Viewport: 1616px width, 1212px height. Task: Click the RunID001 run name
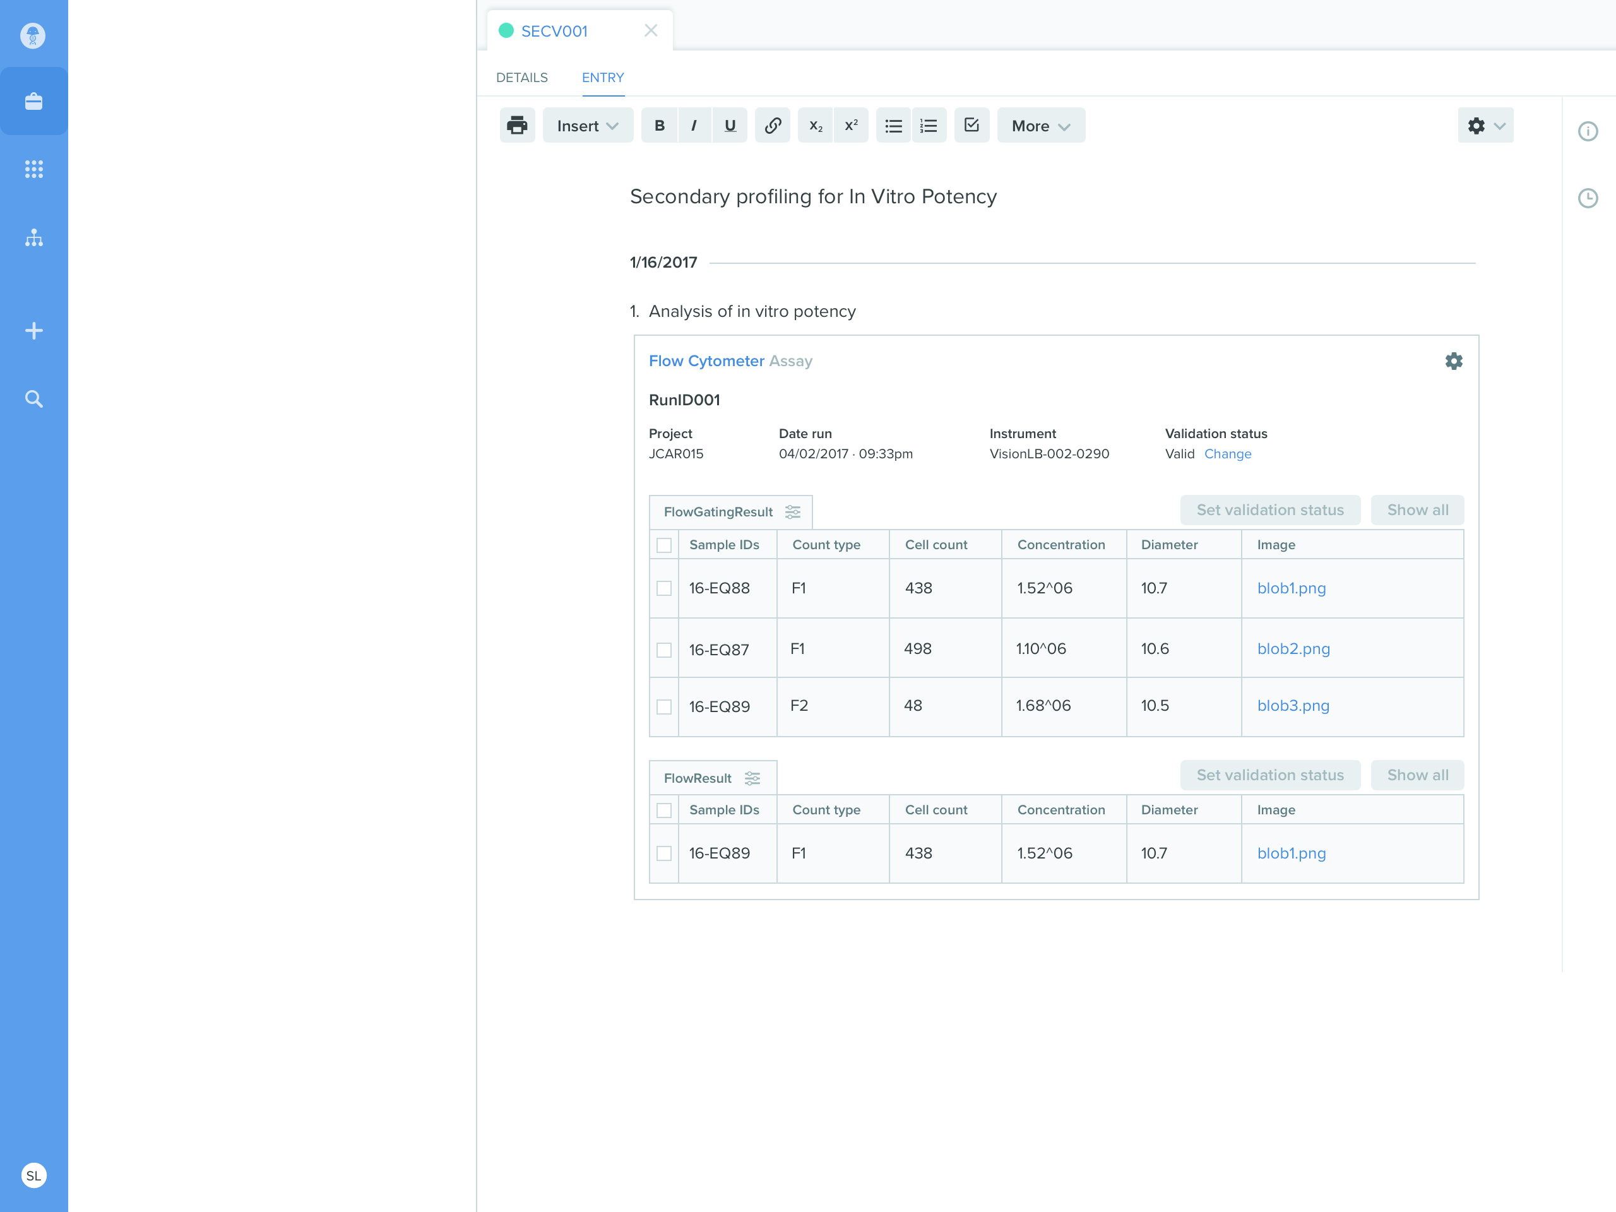tap(684, 400)
